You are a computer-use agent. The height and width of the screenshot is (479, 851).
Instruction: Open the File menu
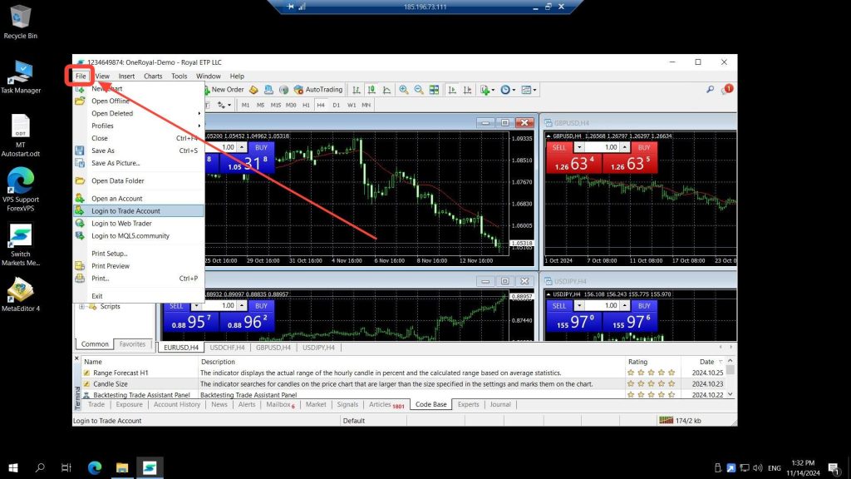coord(81,76)
